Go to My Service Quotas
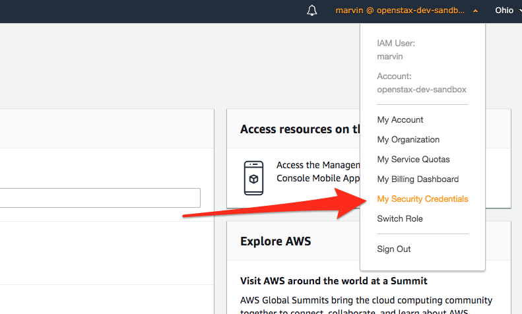This screenshot has width=522, height=314. (x=413, y=159)
